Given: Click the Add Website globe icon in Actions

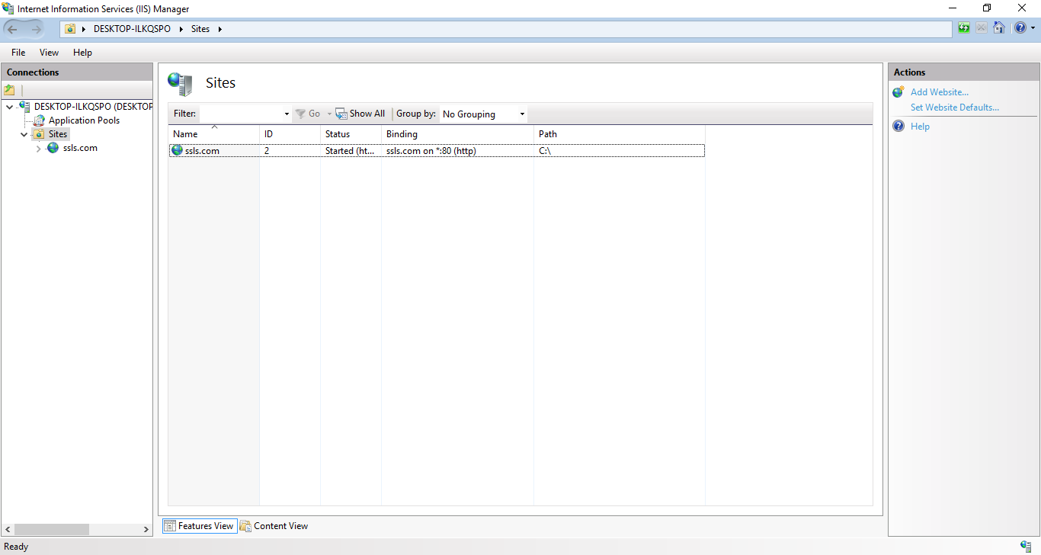Looking at the screenshot, I should click(x=898, y=92).
